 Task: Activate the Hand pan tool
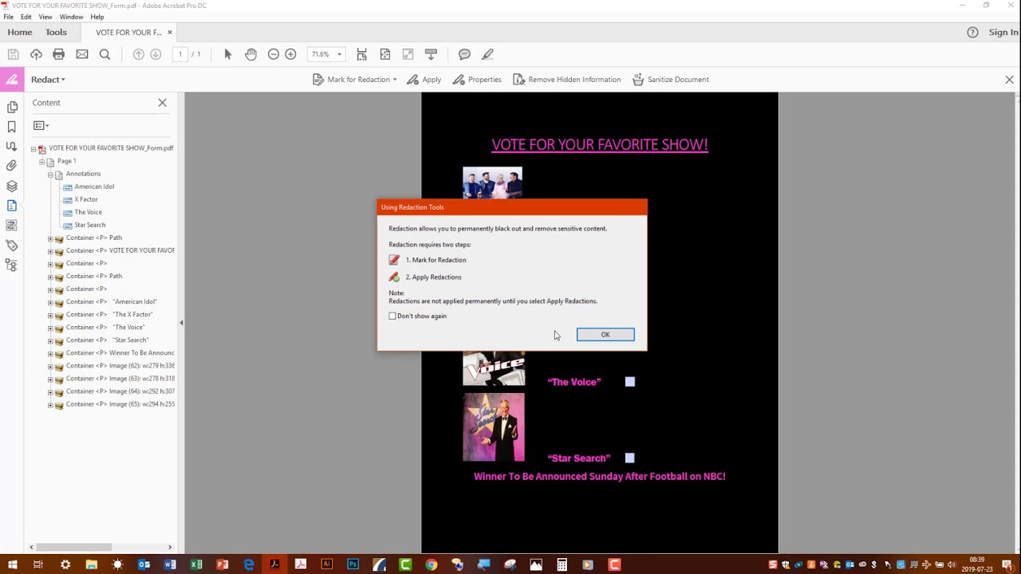[250, 54]
